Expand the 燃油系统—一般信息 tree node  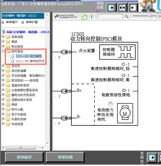(3, 80)
